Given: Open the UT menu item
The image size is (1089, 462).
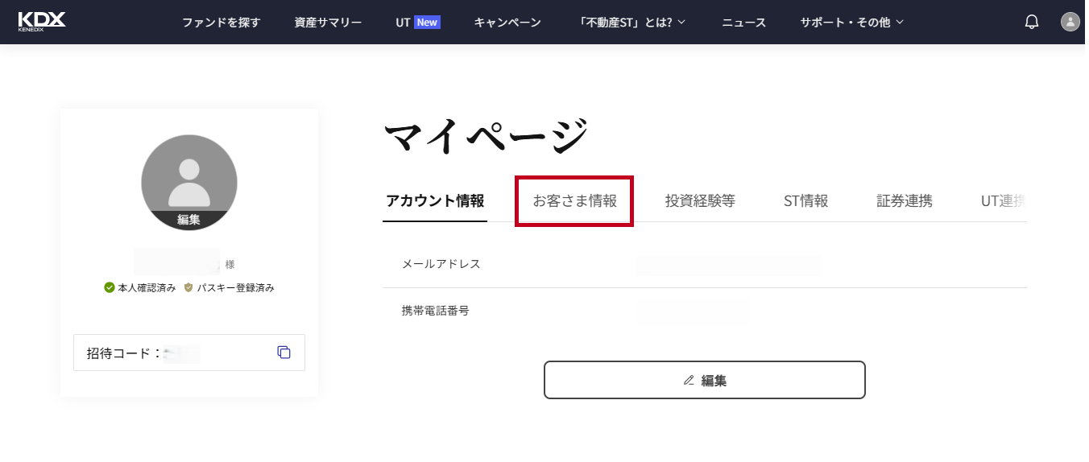Looking at the screenshot, I should coord(403,23).
